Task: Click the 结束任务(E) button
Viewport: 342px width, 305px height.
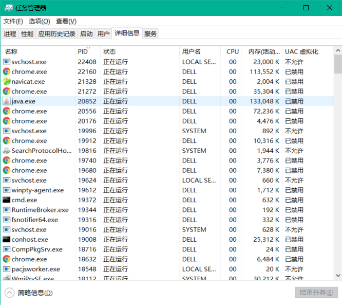Action: pyautogui.click(x=316, y=293)
